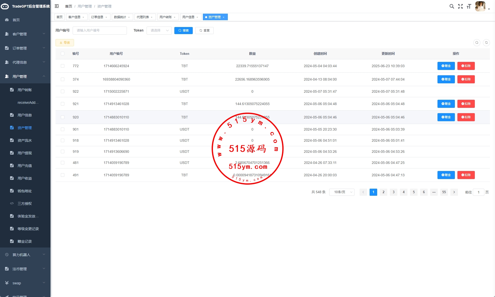Select the checkbox for row 772
495x297 pixels.
(x=63, y=66)
